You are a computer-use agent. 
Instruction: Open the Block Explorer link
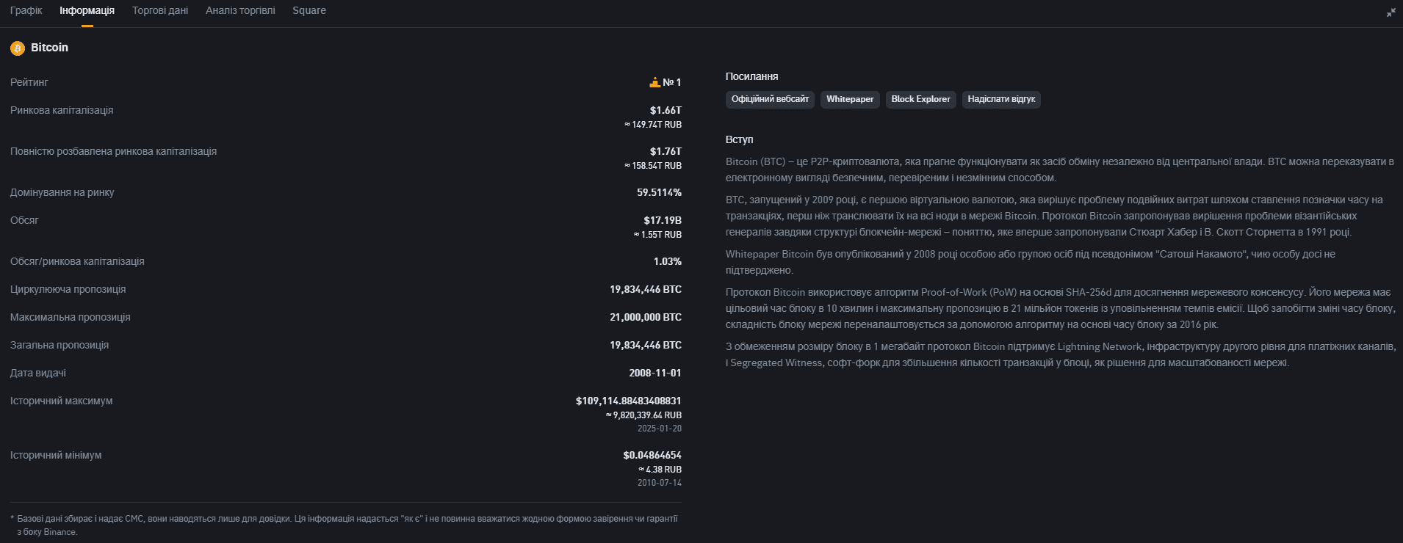pyautogui.click(x=920, y=99)
